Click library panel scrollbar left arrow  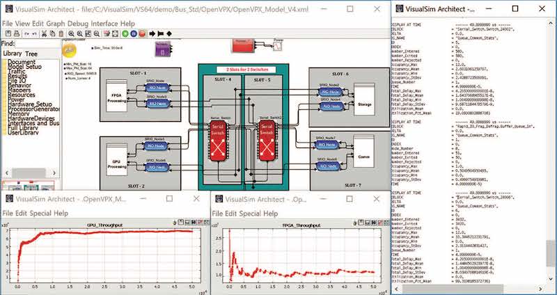click(x=7, y=173)
